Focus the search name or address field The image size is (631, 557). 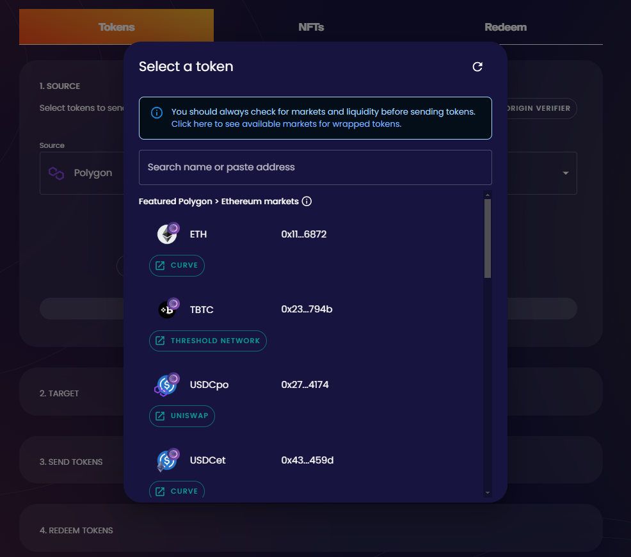315,167
